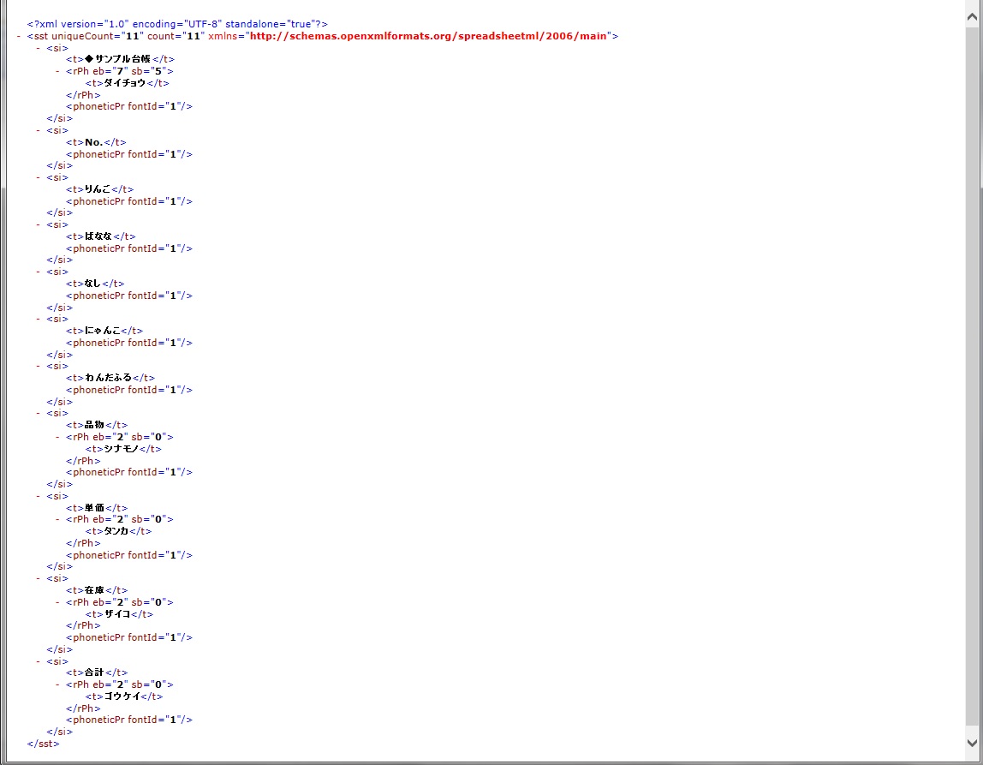Click the scrollbar down arrow

click(x=973, y=743)
